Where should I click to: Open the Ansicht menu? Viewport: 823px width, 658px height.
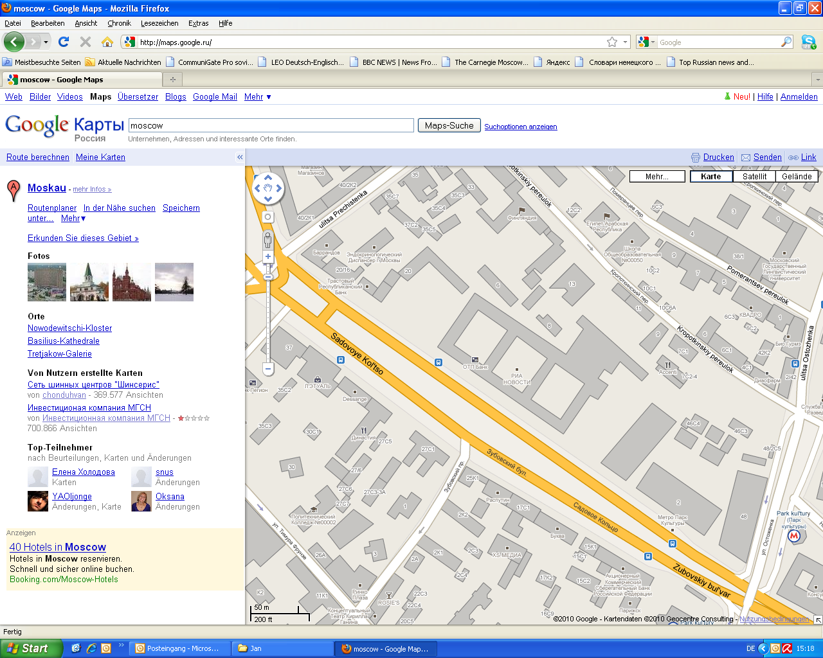coord(86,23)
